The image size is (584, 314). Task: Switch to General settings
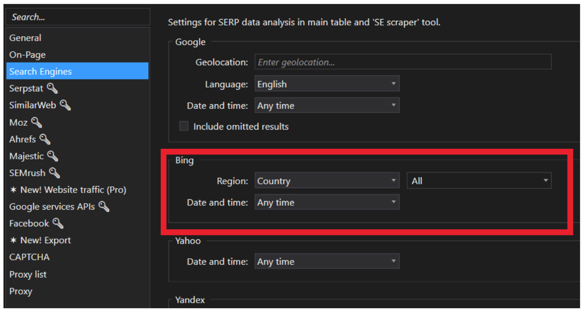tap(26, 37)
